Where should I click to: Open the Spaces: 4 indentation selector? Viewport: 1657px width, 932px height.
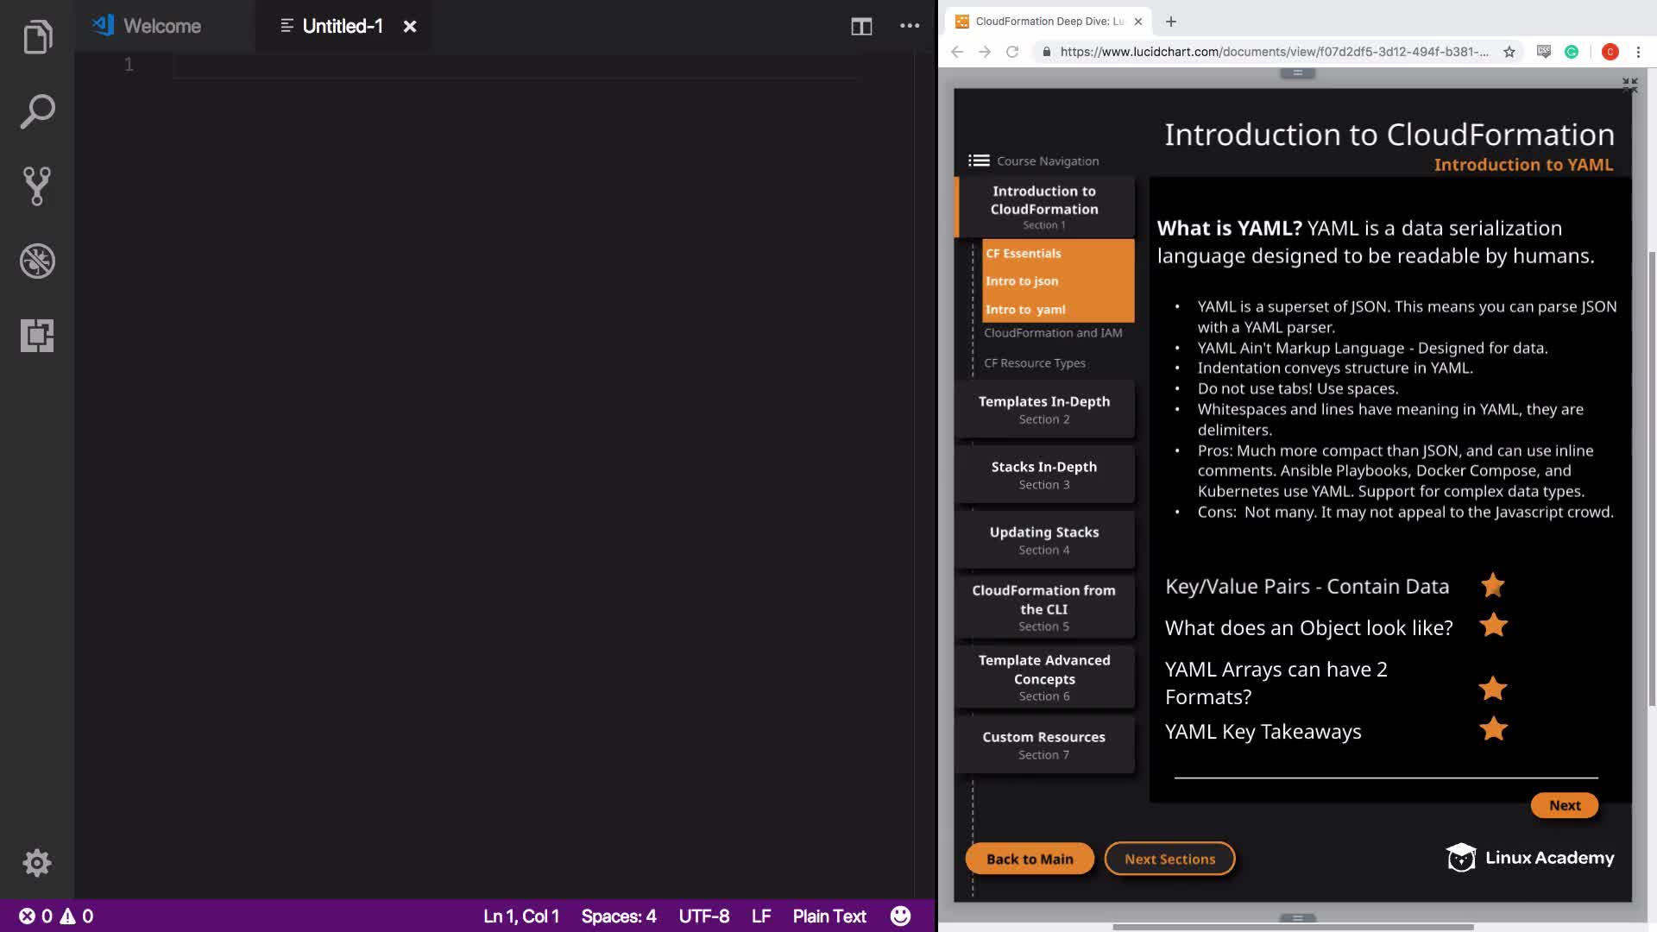pos(618,916)
